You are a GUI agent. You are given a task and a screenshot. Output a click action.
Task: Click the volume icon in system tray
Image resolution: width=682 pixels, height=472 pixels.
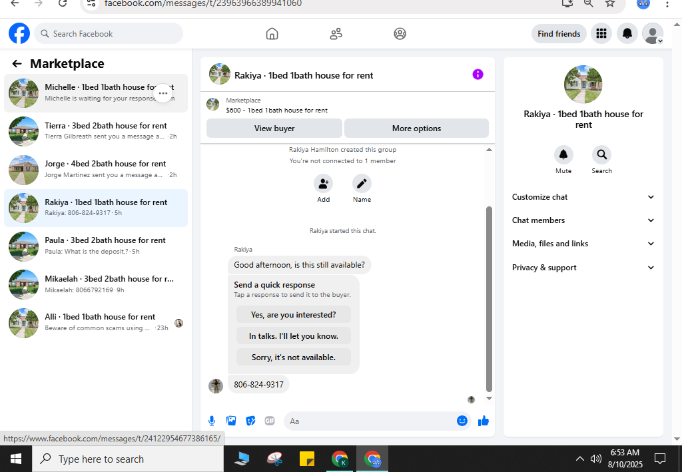[x=595, y=459]
